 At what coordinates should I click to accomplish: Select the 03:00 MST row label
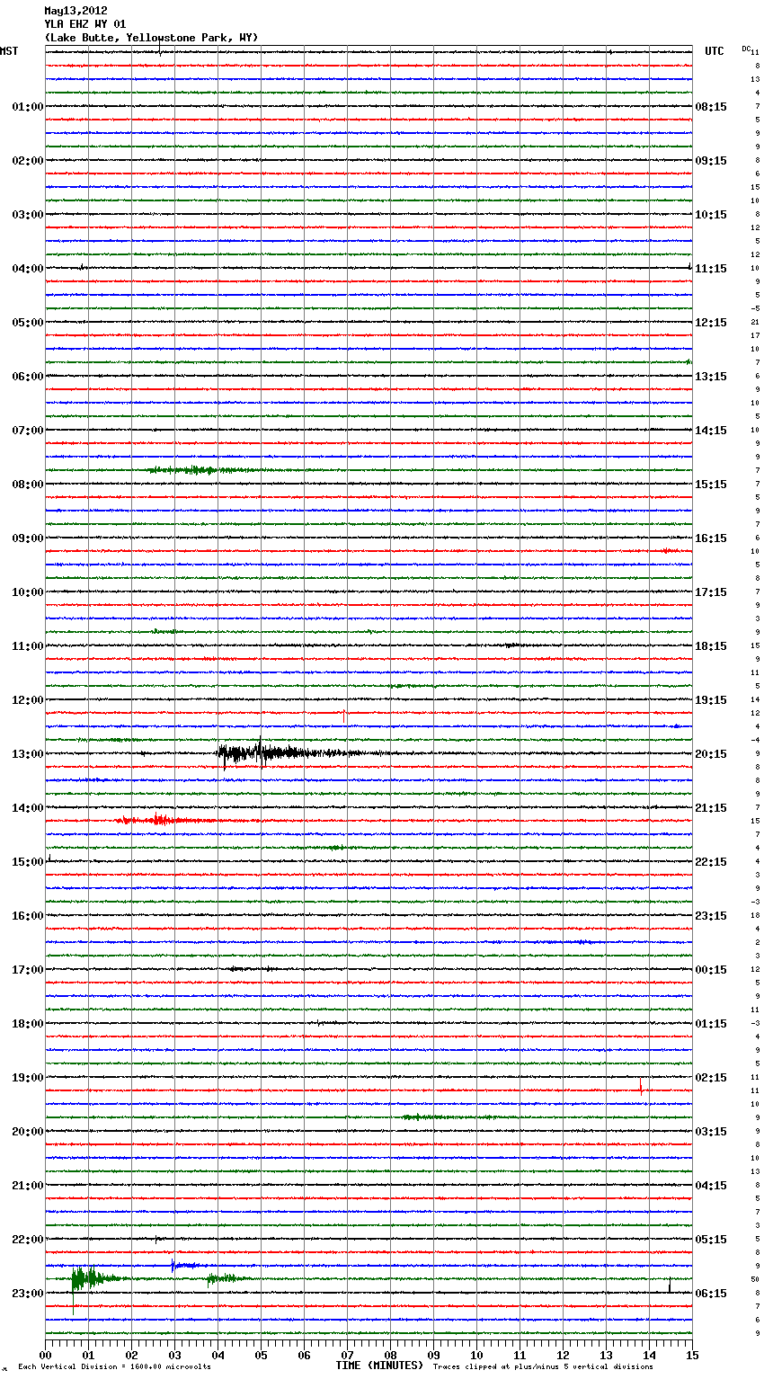[28, 215]
